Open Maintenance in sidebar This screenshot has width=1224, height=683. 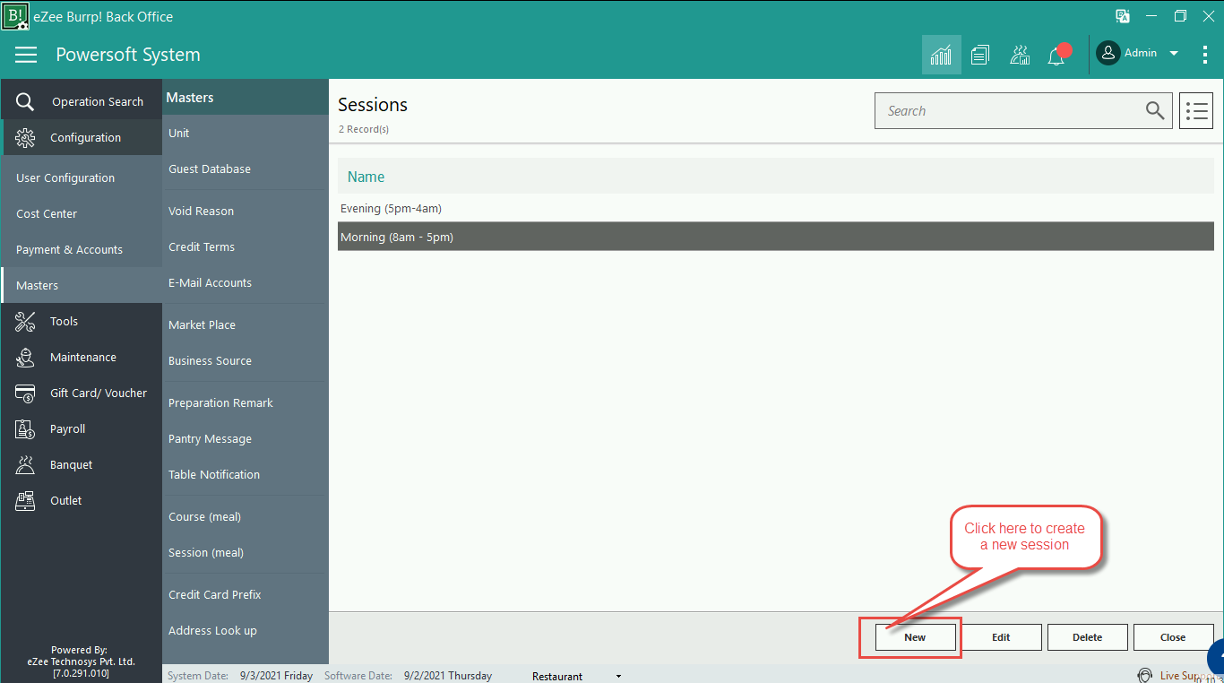pyautogui.click(x=83, y=358)
